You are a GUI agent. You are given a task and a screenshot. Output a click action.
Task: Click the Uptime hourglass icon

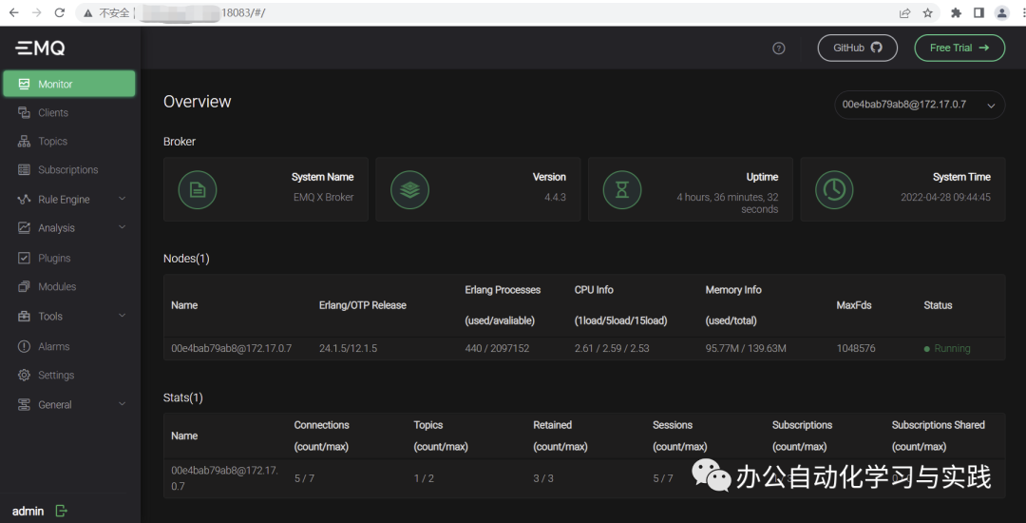[x=622, y=190]
